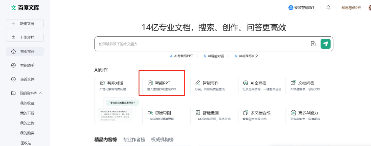Screen dimensions: 371x146
Task: Click the 上传文档 button
Action: point(25,37)
